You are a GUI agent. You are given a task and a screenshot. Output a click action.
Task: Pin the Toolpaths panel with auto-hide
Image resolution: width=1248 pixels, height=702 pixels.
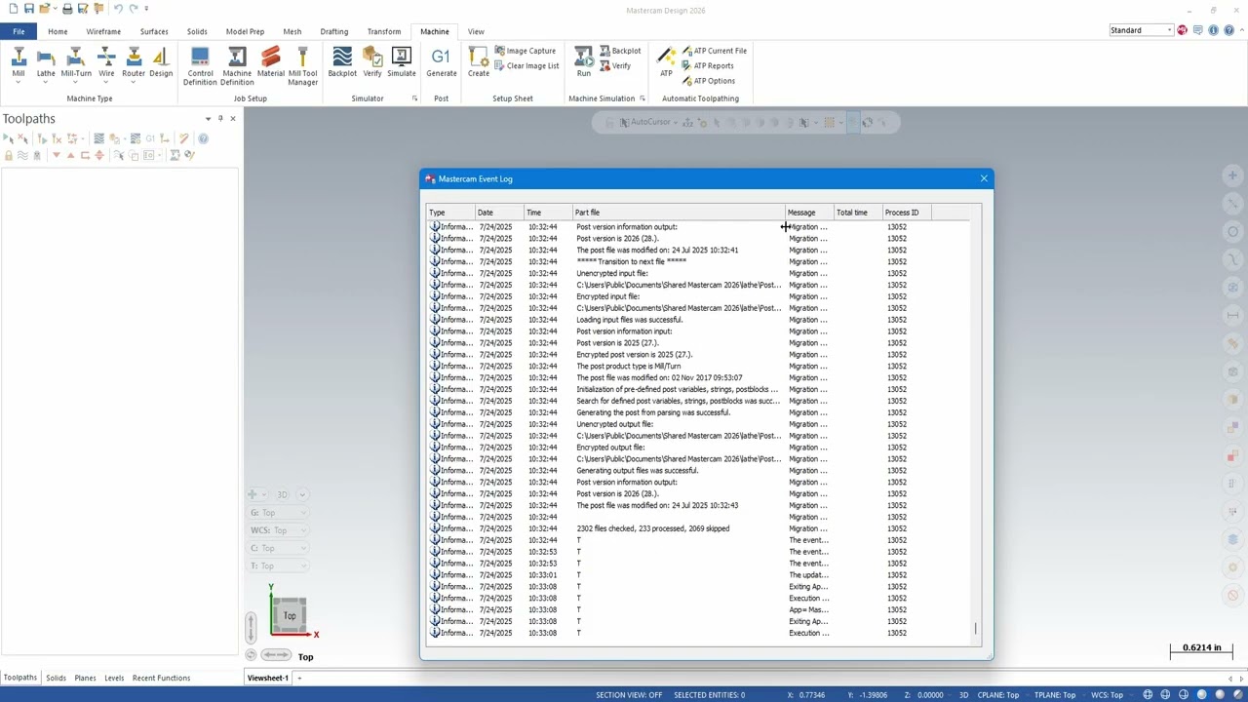(220, 118)
